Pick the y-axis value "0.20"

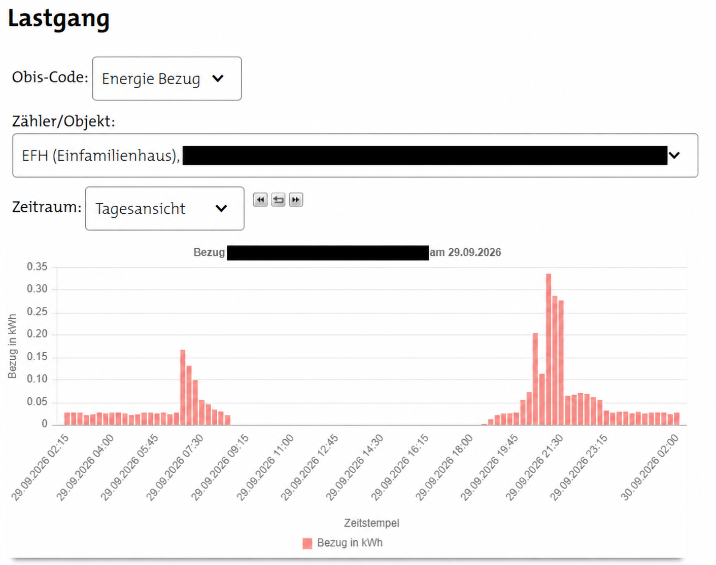pos(37,334)
